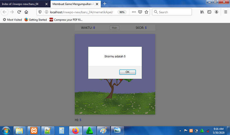Click the dimmed Main button
The width and height of the screenshot is (230, 135).
pos(114,28)
